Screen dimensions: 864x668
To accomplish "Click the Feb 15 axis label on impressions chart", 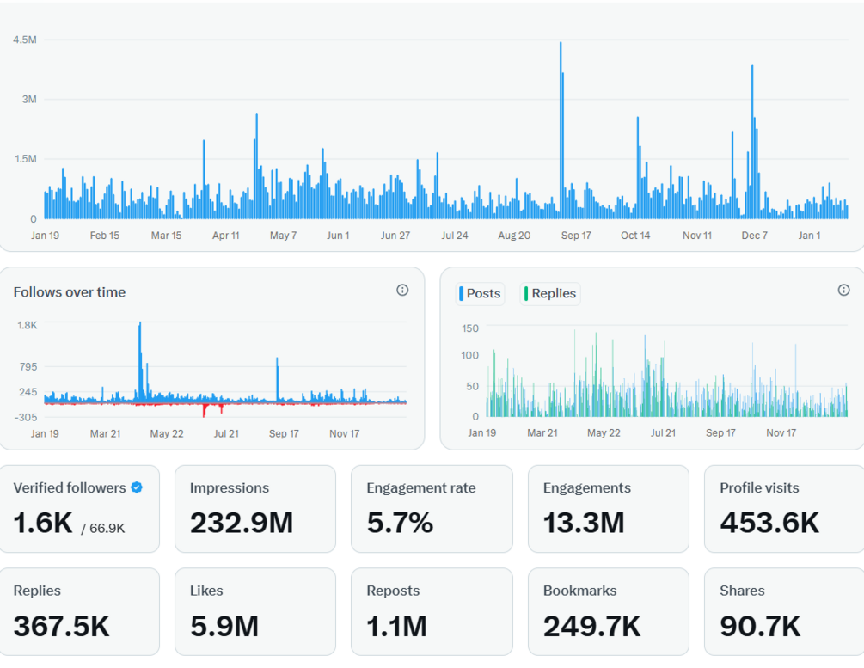I will pyautogui.click(x=105, y=236).
